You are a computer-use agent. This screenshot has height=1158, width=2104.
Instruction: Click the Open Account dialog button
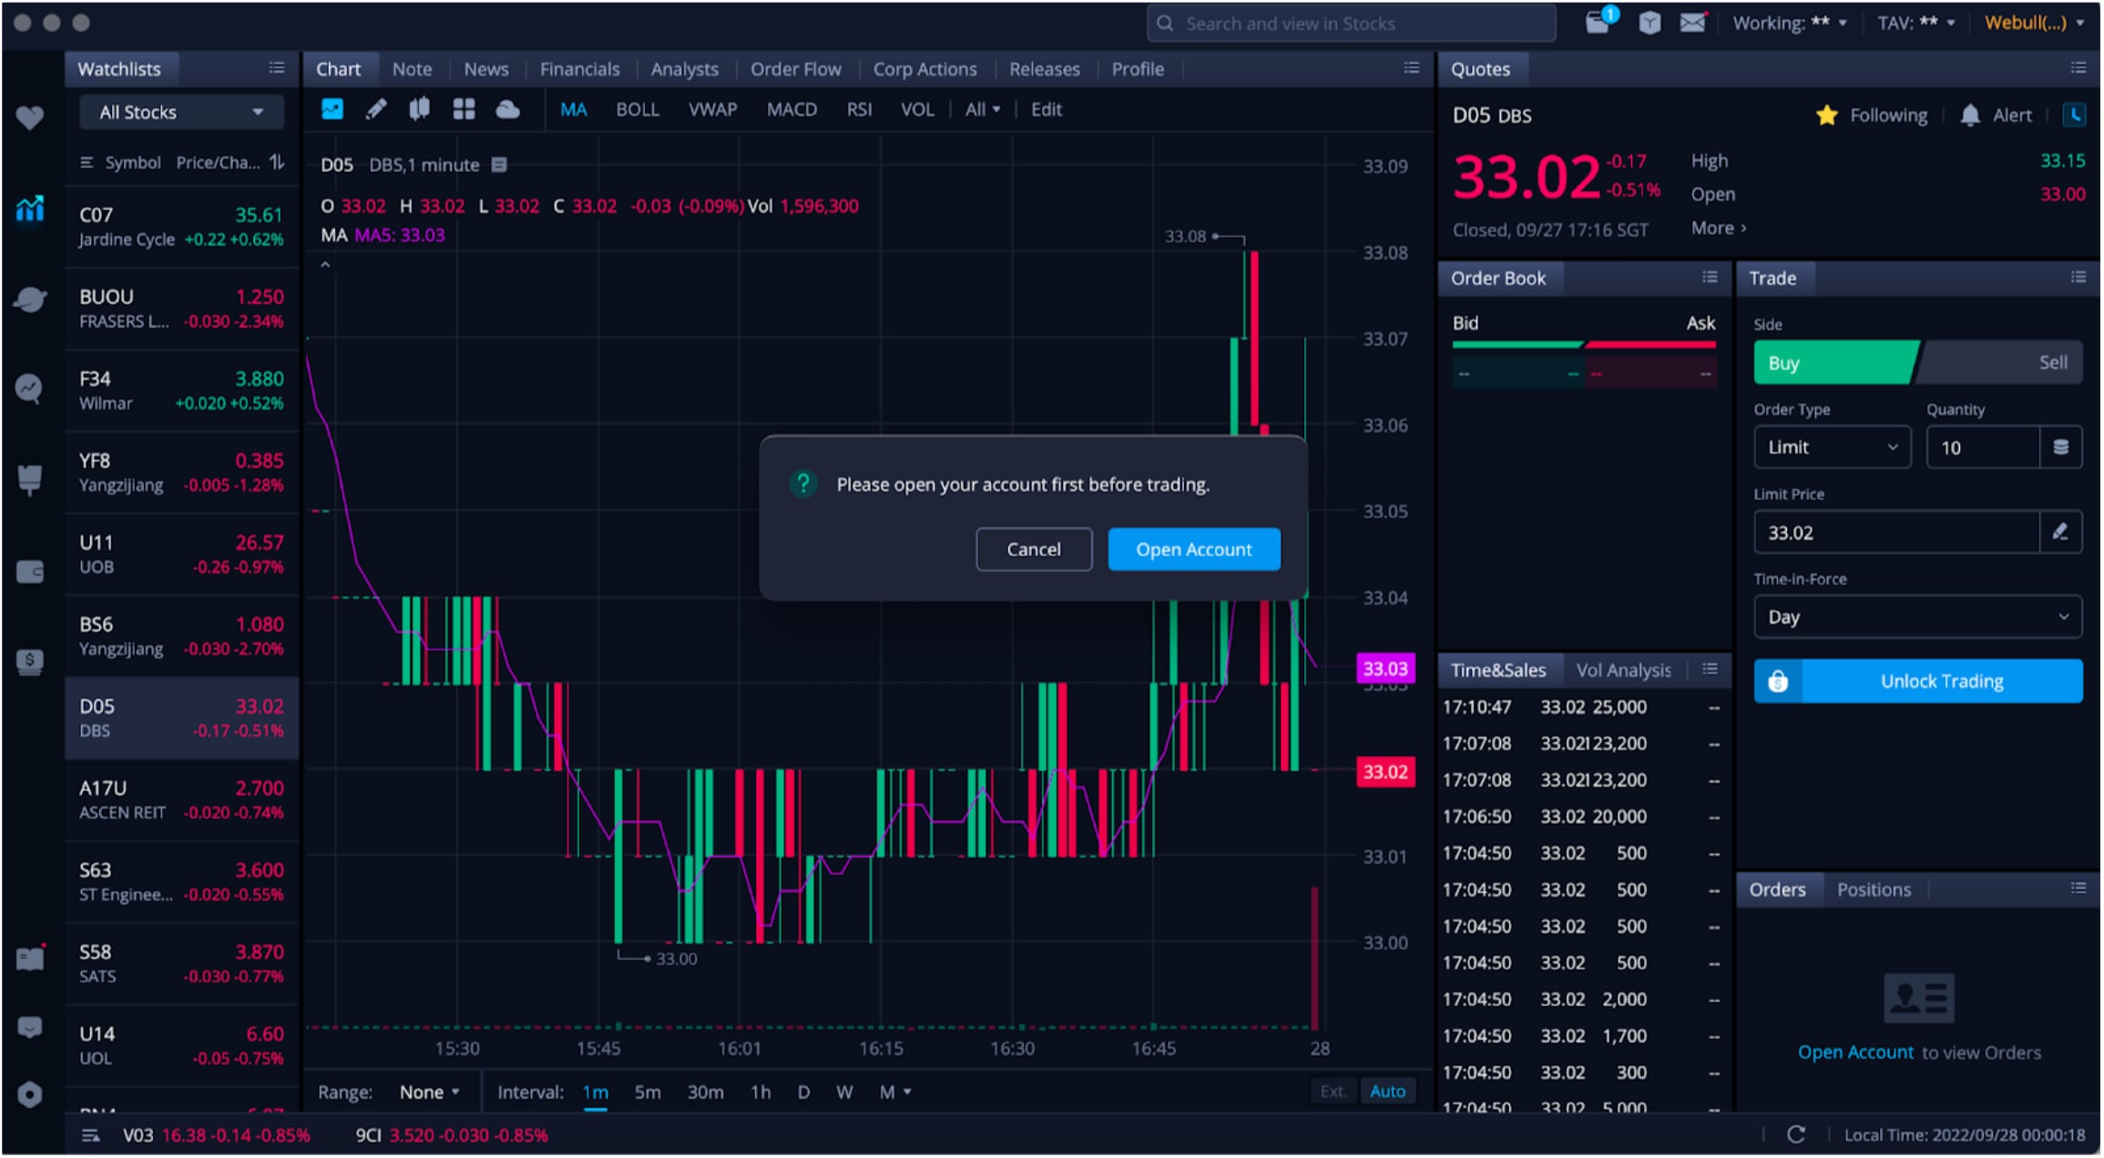(1193, 549)
